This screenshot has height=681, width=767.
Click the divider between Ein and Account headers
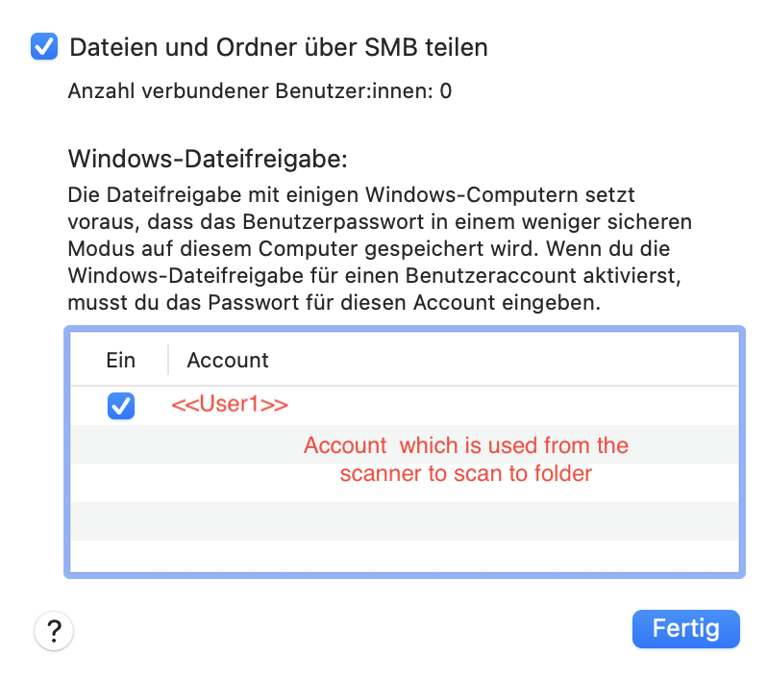tap(168, 360)
